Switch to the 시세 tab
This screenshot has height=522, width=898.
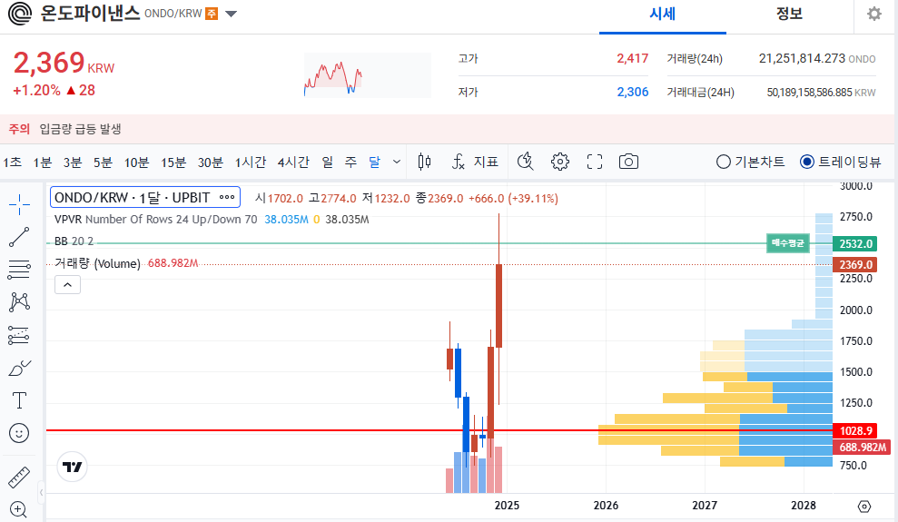tap(663, 14)
